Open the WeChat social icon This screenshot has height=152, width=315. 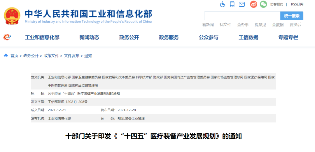(x=263, y=4)
